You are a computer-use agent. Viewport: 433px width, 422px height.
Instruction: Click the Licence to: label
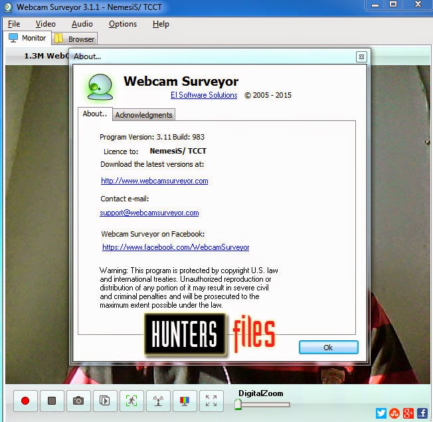click(121, 152)
